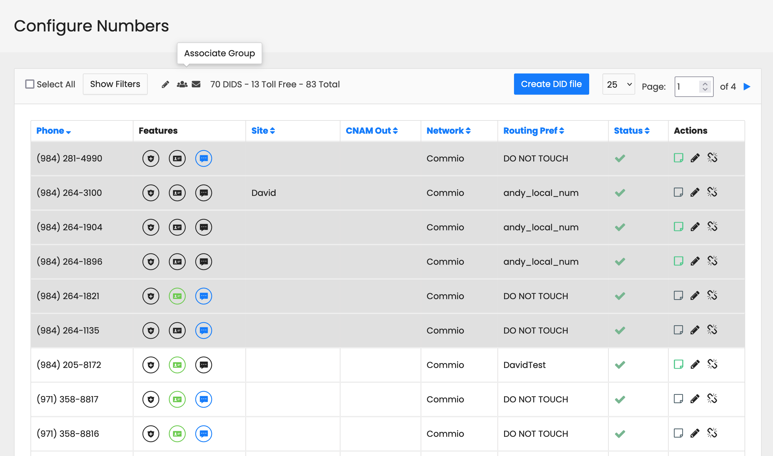Click note icon for (984) 264-3100
This screenshot has width=773, height=456.
(x=678, y=192)
